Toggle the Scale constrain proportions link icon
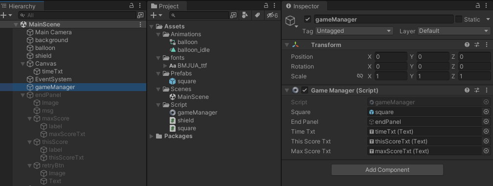This screenshot has height=186, width=493. coord(360,76)
